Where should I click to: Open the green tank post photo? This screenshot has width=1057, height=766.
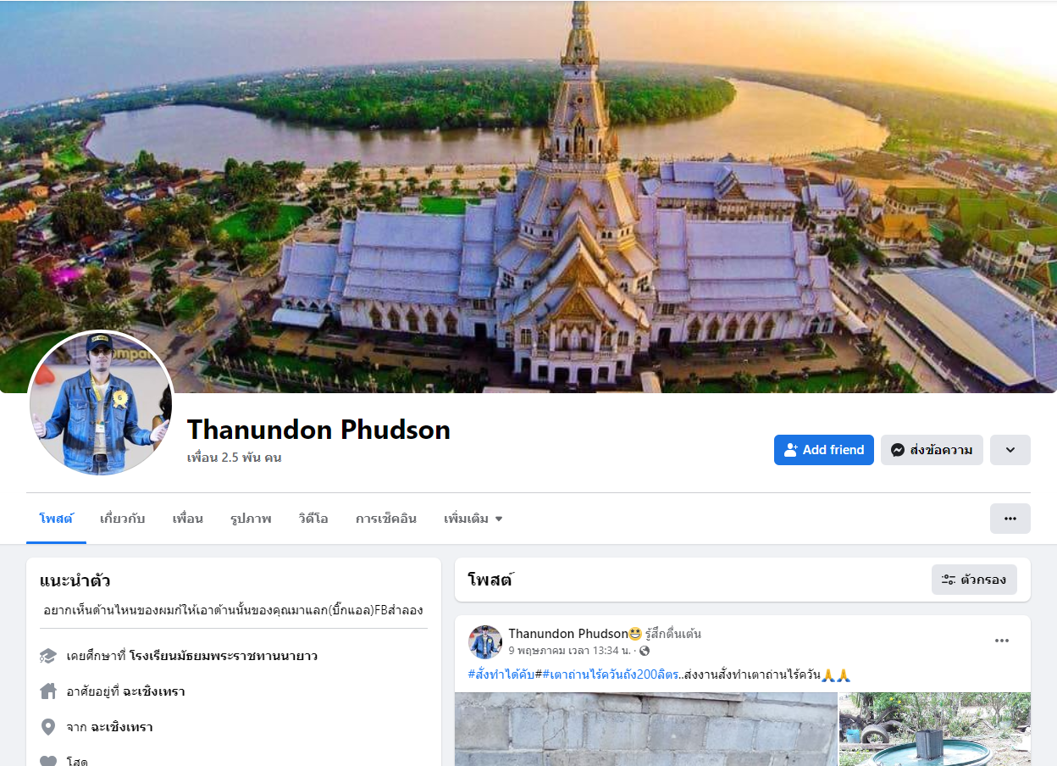coord(935,730)
